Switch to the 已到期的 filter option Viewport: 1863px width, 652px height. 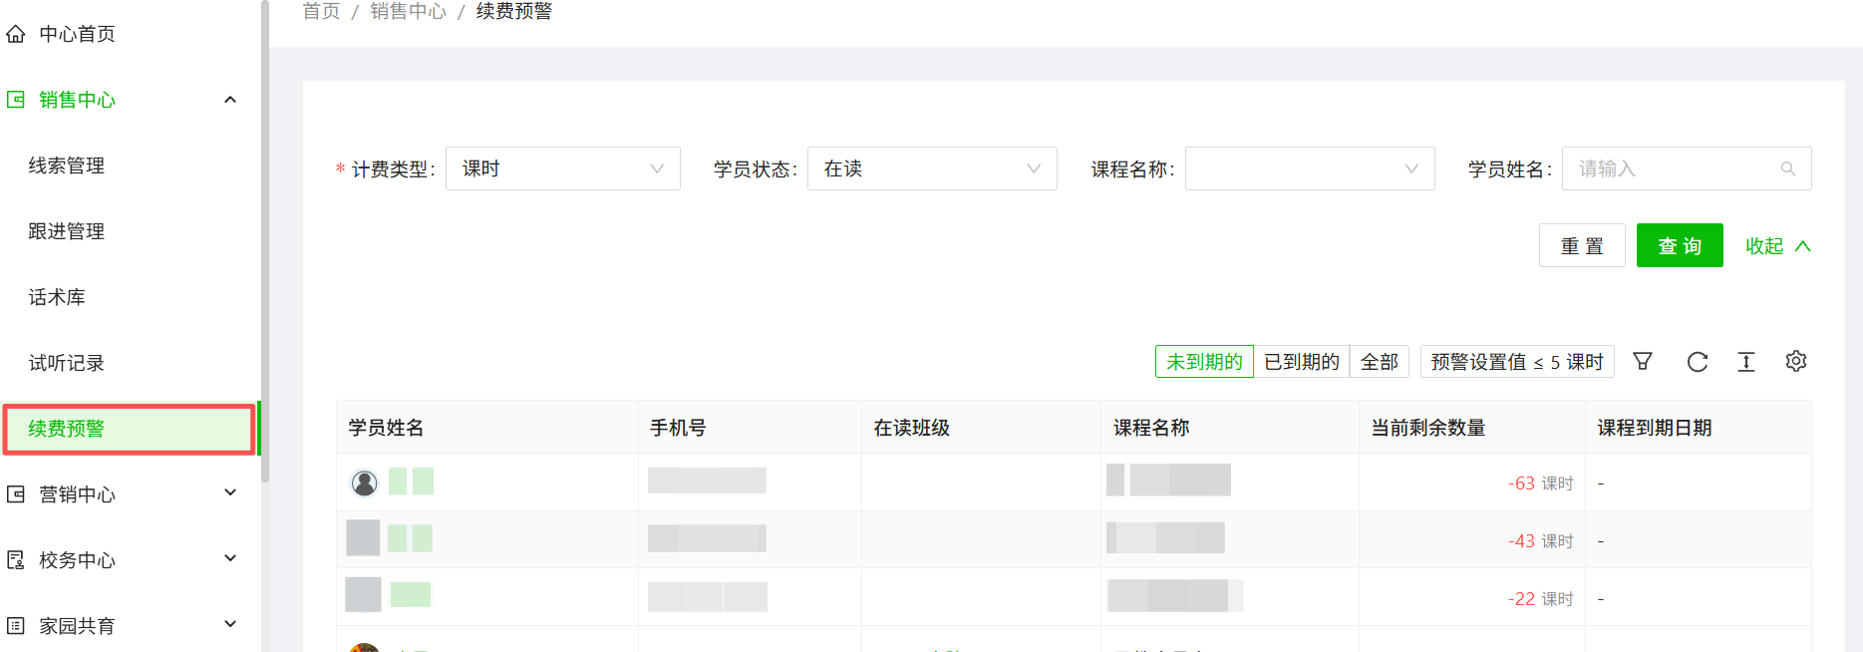(1301, 362)
